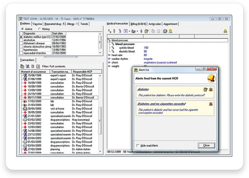Click the yellow alert bell in the toolbar
Screen dimensions: 249x178
pyautogui.click(x=225, y=31)
